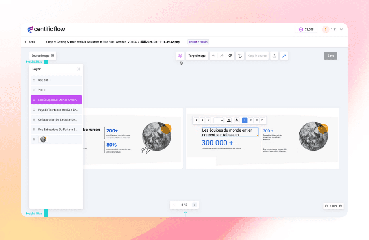Open the font size dropdown
The image size is (369, 240).
point(219,120)
